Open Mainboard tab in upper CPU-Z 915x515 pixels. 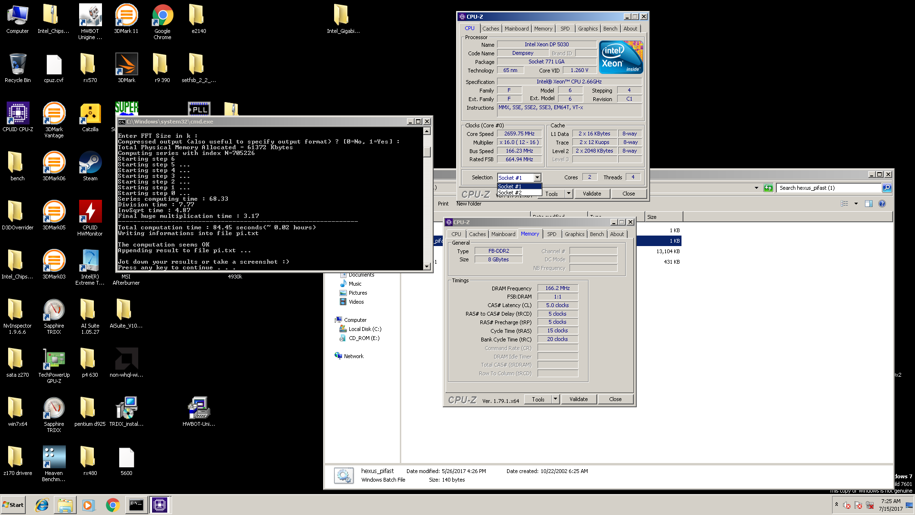tap(517, 29)
